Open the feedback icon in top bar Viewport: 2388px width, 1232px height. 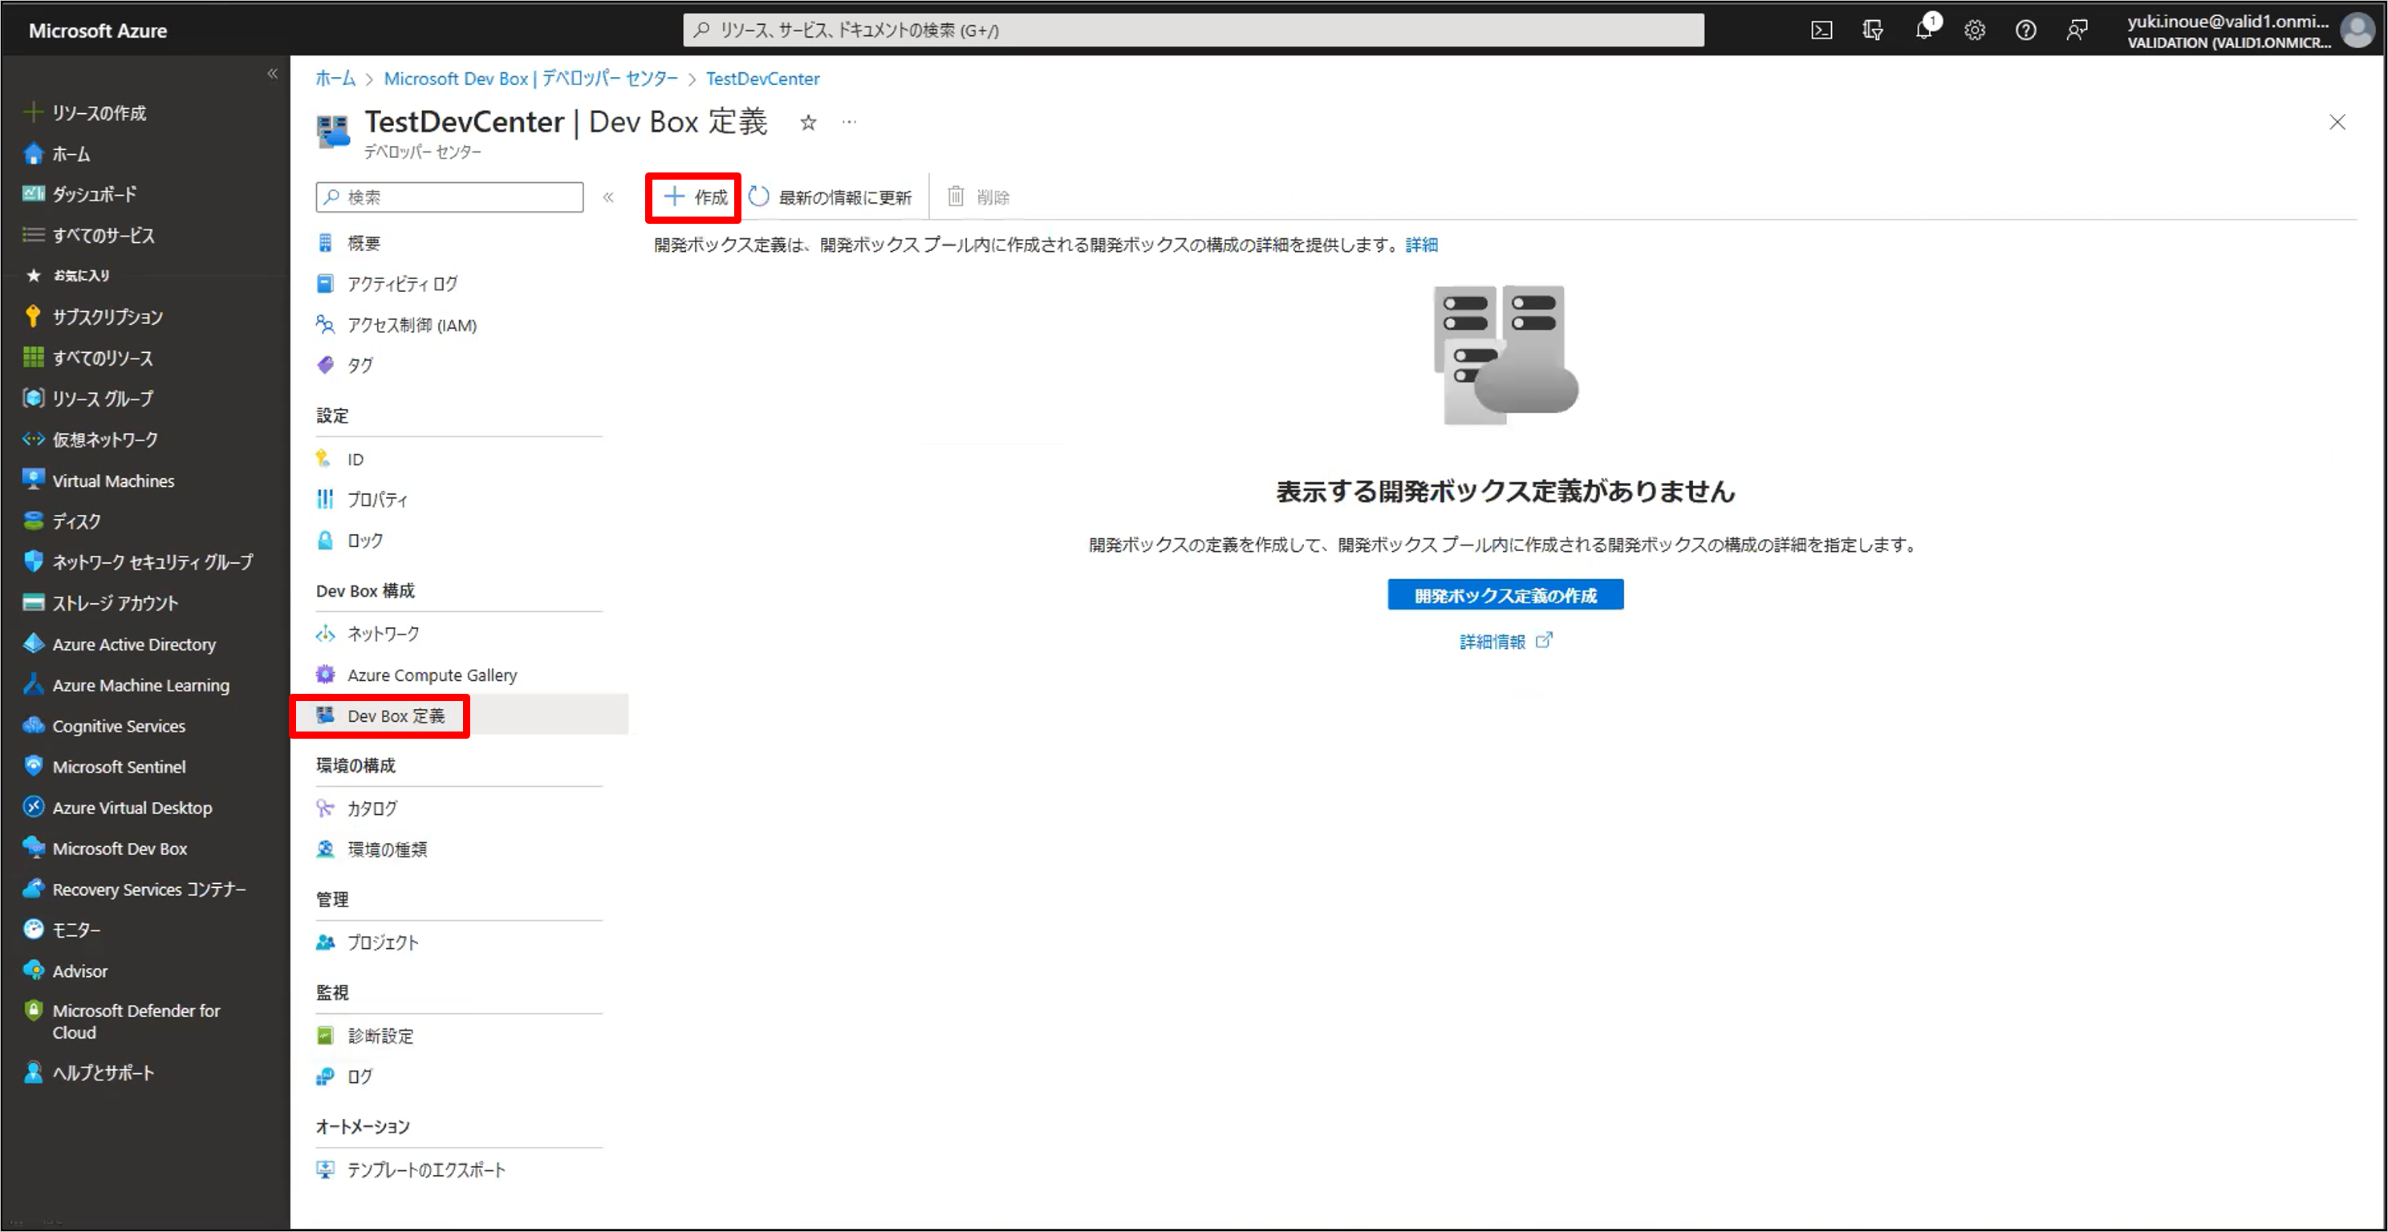[2077, 30]
